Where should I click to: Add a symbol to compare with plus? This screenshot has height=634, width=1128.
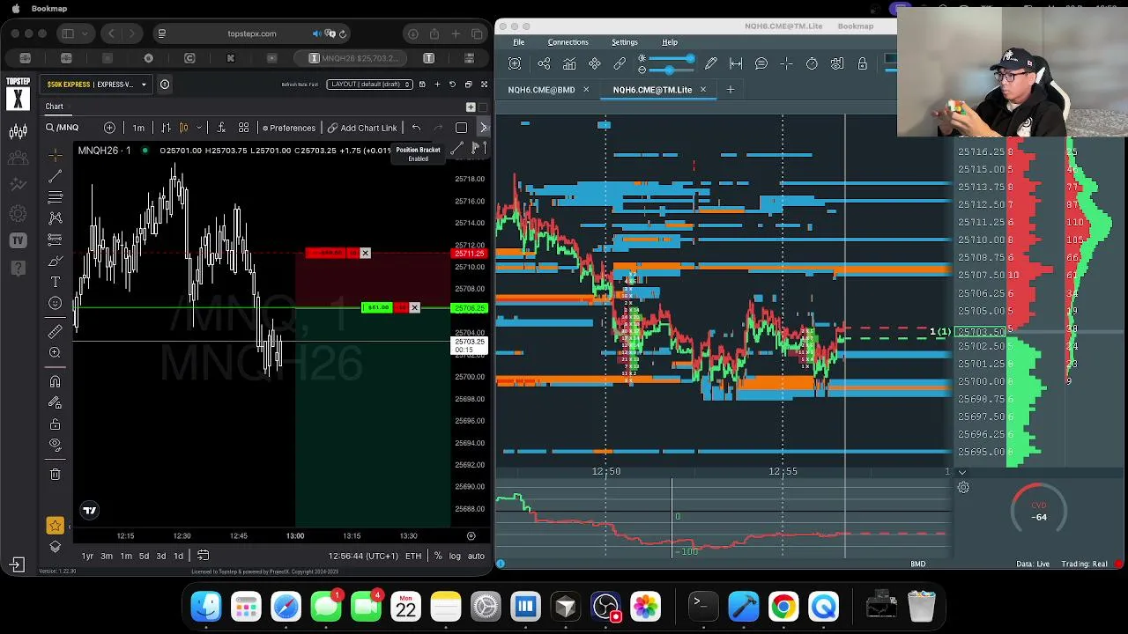[109, 128]
